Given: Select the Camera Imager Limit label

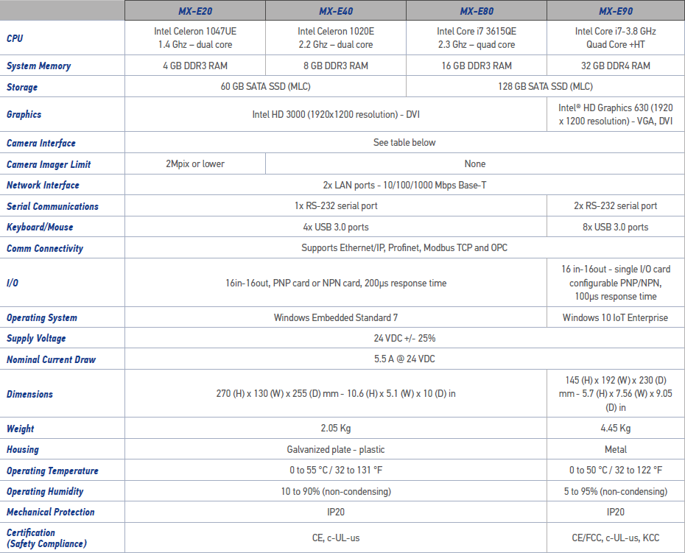Looking at the screenshot, I should tap(49, 164).
